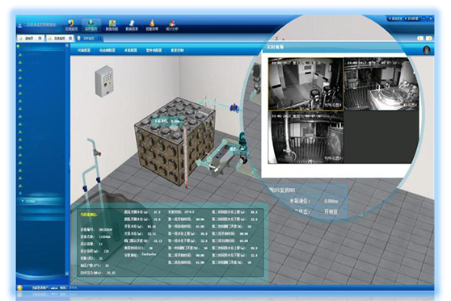The image size is (451, 301).
Task: Open the colorful data map toolbar icon
Action: 112,25
